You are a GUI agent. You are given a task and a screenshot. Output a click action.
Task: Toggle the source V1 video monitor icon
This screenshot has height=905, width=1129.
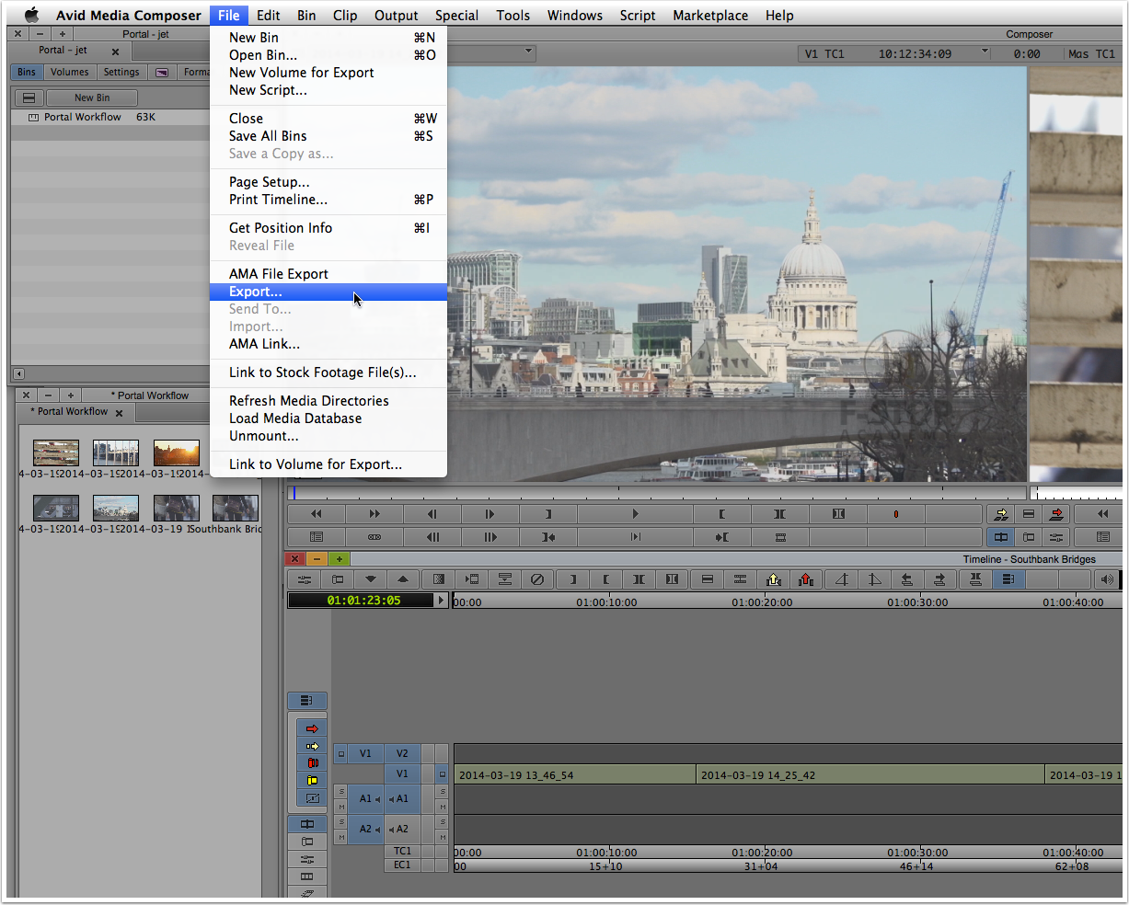pos(341,753)
